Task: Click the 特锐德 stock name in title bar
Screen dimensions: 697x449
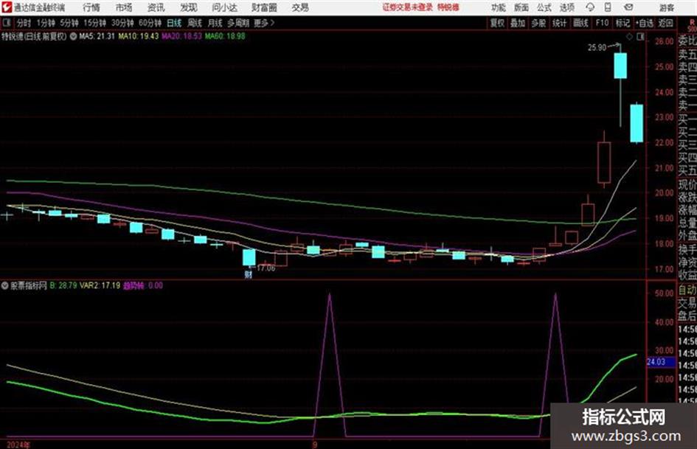Action: click(x=448, y=7)
